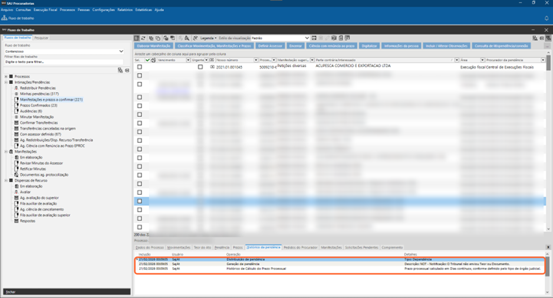
Task: Collapse the Intimações/Pendências tree node
Action: click(x=5, y=82)
